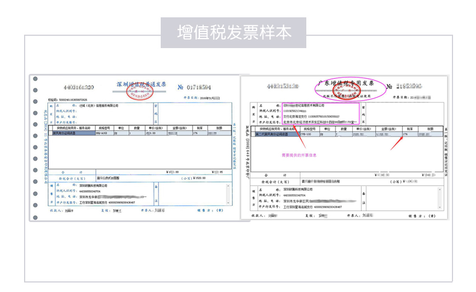Select the 北京市北京经济技术开发区 address line
476x292 pixels.
pos(320,122)
